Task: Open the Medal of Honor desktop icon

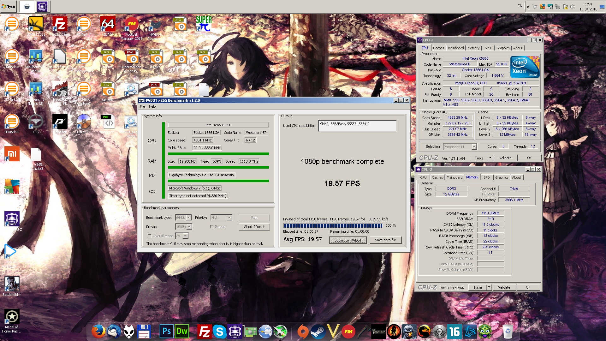Action: tap(12, 317)
